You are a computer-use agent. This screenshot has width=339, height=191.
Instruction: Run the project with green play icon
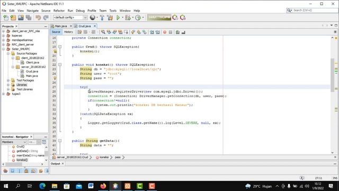118,18
